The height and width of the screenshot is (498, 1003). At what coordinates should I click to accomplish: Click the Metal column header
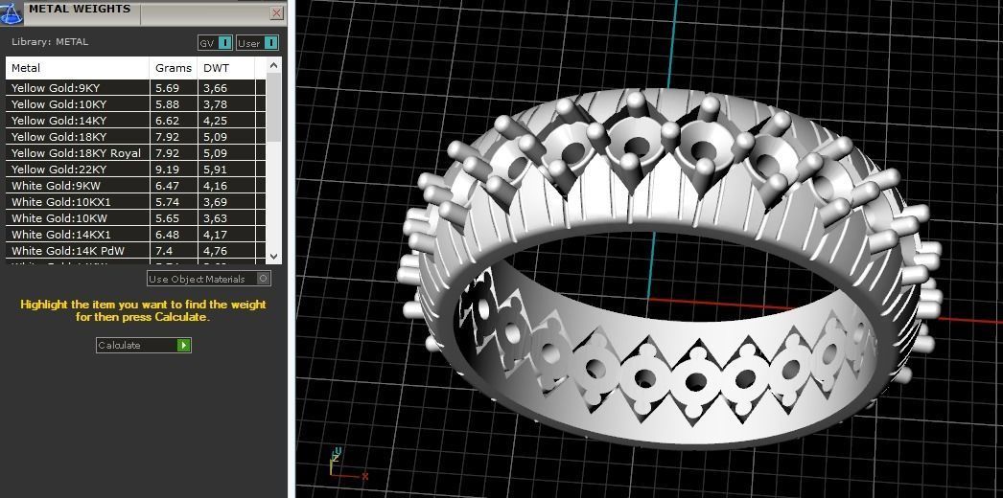pos(78,68)
